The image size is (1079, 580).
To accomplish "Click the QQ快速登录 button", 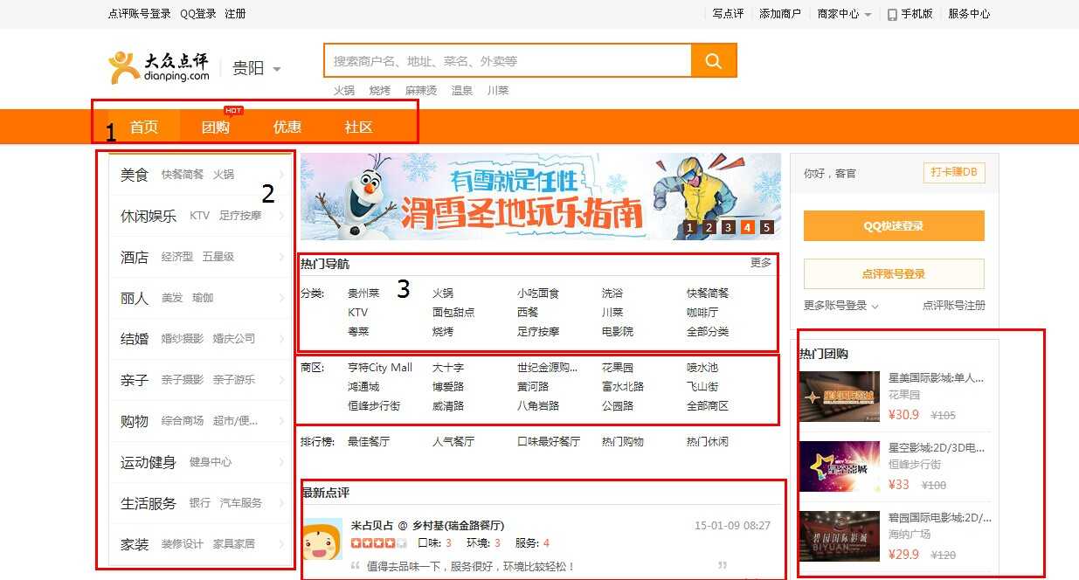I will point(894,226).
